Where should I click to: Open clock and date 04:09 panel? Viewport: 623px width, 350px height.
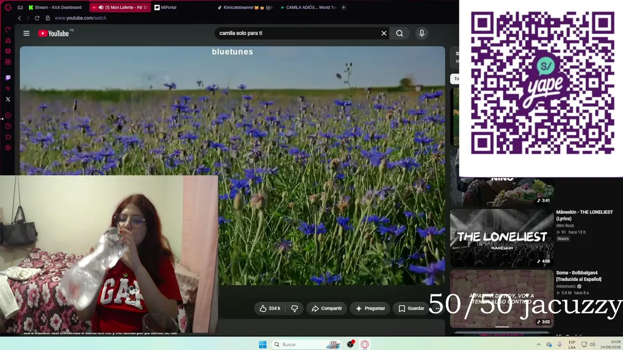click(x=611, y=345)
